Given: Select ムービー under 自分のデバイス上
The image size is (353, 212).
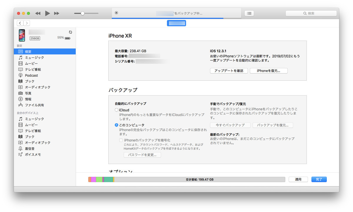Looking at the screenshot, I should point(45,125).
